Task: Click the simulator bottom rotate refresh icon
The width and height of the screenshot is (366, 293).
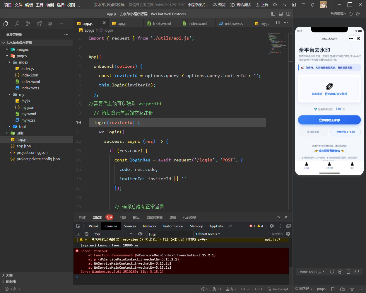Action: click(x=332, y=272)
